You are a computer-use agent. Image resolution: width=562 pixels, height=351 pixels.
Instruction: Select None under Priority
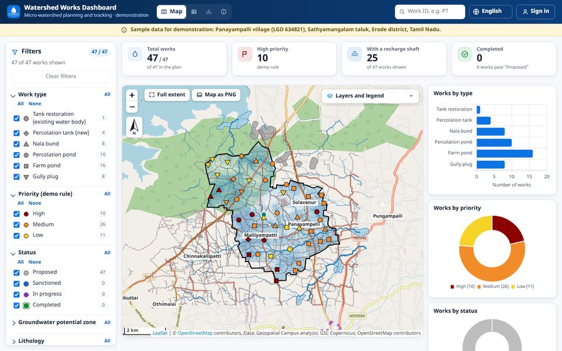pyautogui.click(x=35, y=204)
